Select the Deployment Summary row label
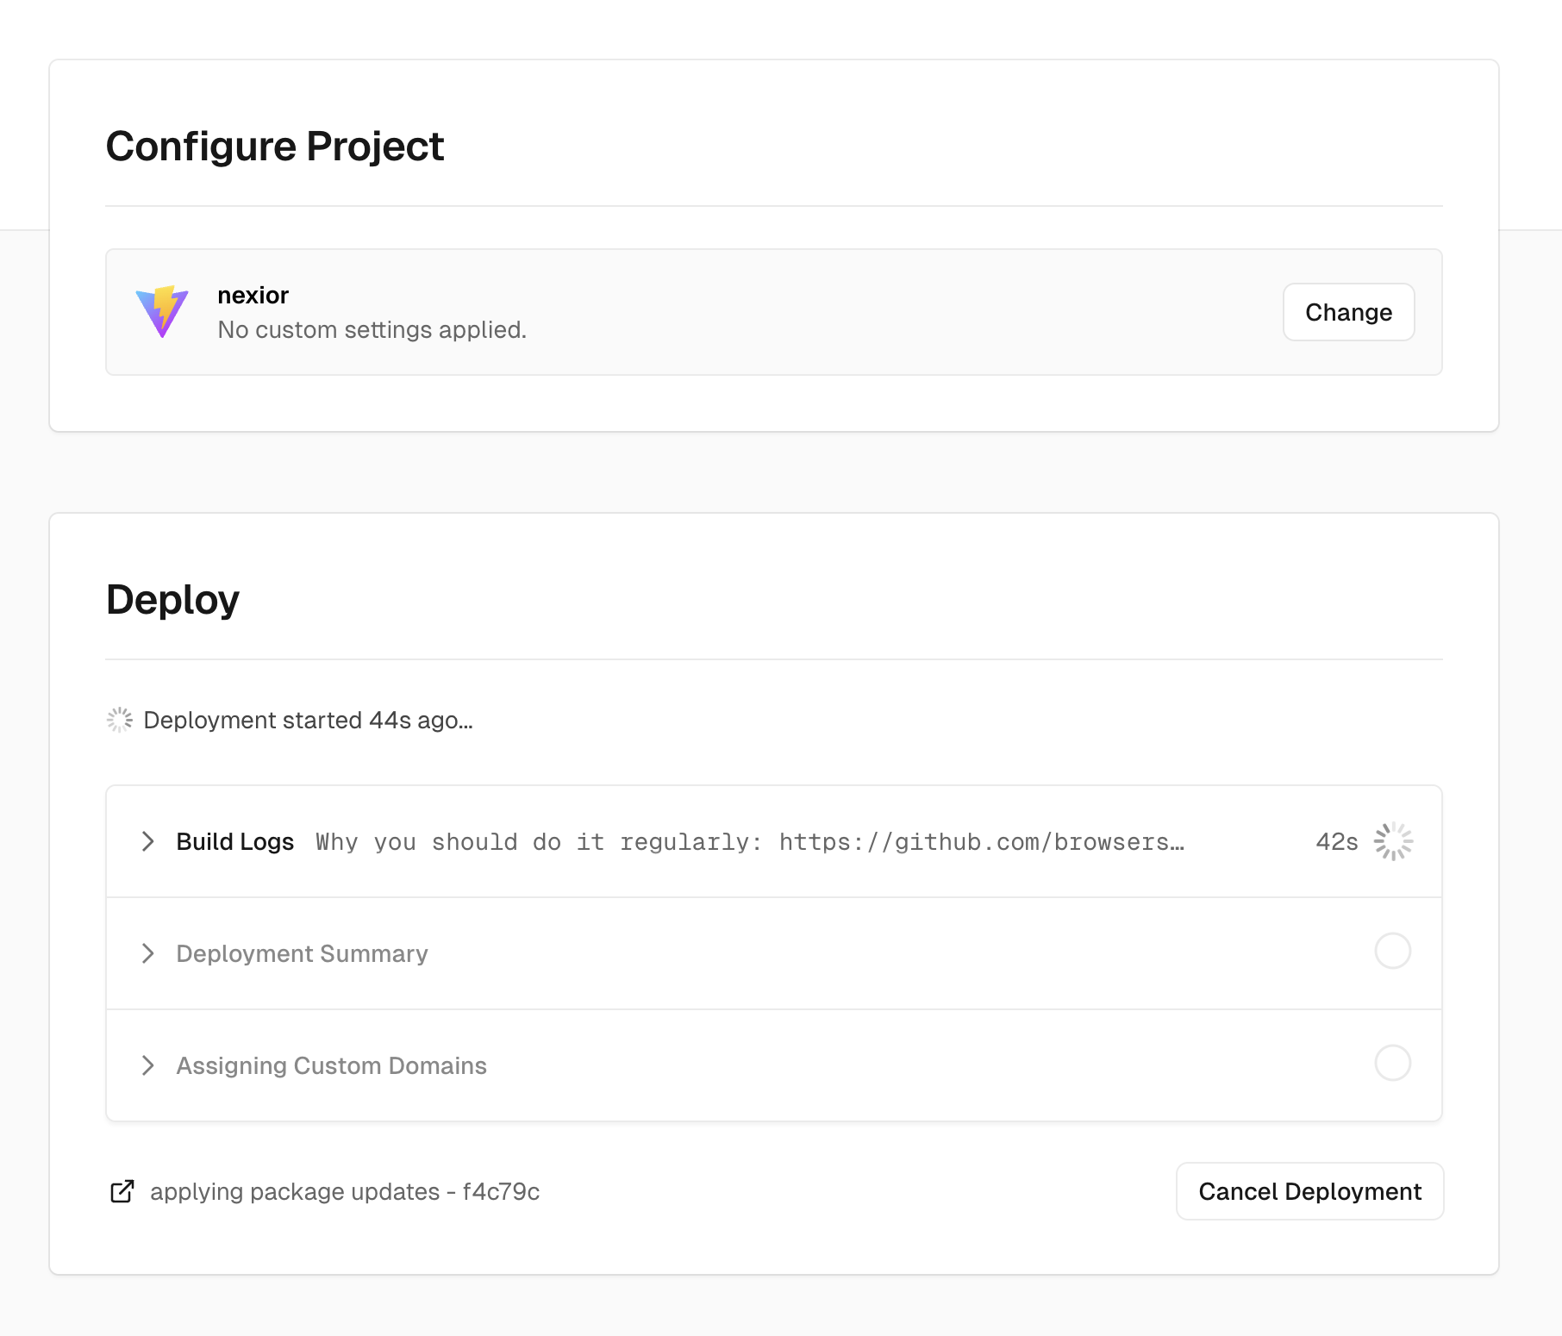 coord(302,953)
